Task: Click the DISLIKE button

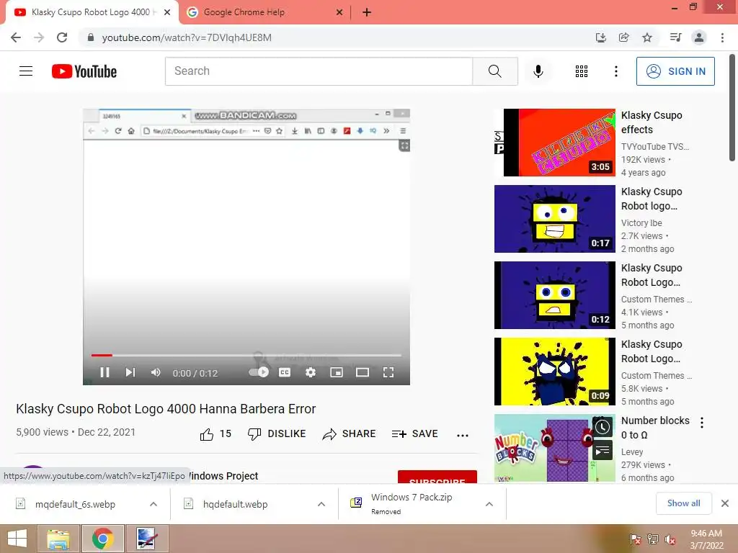Action: click(277, 433)
